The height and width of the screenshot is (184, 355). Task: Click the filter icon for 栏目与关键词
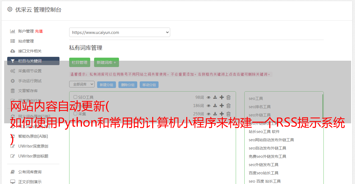12,61
